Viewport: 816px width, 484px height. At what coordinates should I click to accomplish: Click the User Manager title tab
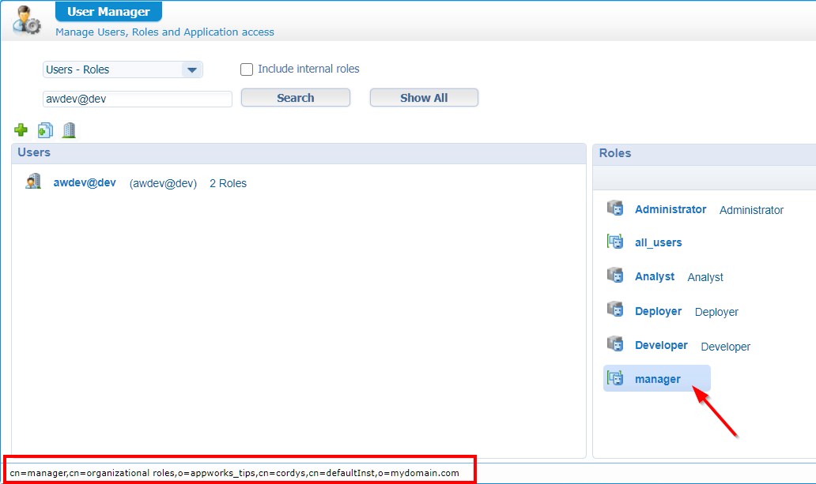[x=108, y=12]
